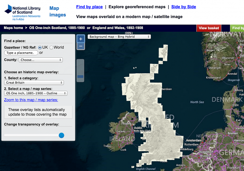This screenshot has width=244, height=171.
Task: Go to Maps home breadcrumb
Action: pos(13,28)
